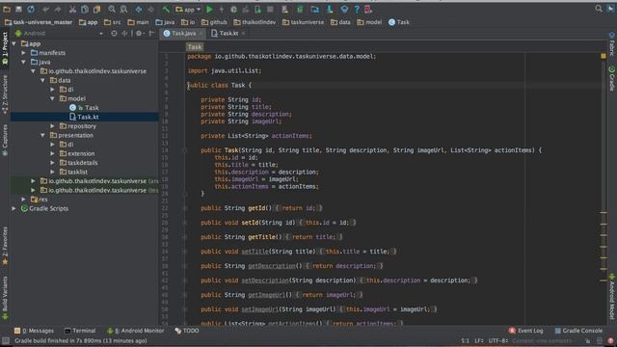Click the Scroll from Source target icon

pyautogui.click(x=114, y=34)
